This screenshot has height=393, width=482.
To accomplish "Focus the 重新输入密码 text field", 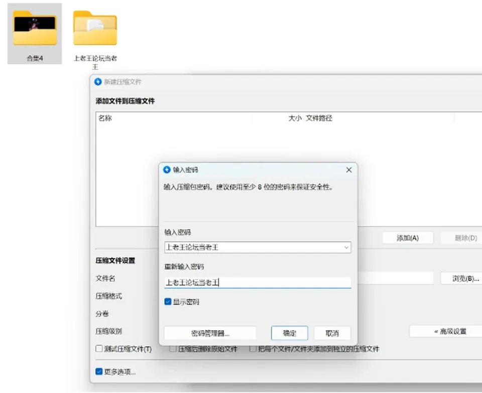I will coord(258,283).
